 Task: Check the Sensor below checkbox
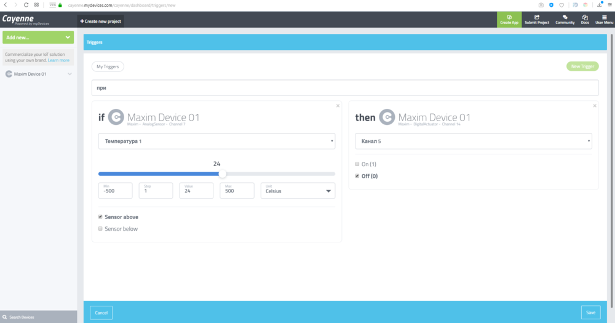pos(101,229)
